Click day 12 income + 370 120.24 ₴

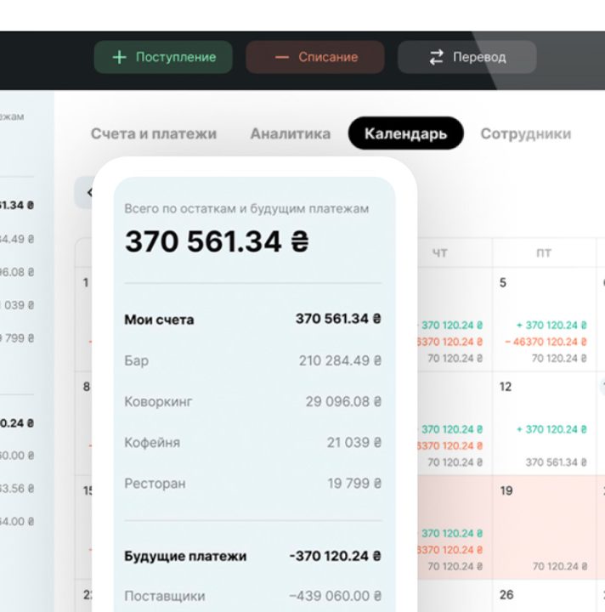point(551,429)
